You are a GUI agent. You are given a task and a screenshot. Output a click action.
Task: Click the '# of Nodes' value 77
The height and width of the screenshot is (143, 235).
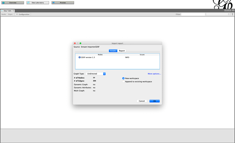(x=94, y=78)
